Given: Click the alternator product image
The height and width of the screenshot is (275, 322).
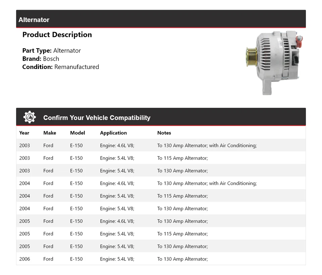Looking at the screenshot, I should tap(274, 63).
